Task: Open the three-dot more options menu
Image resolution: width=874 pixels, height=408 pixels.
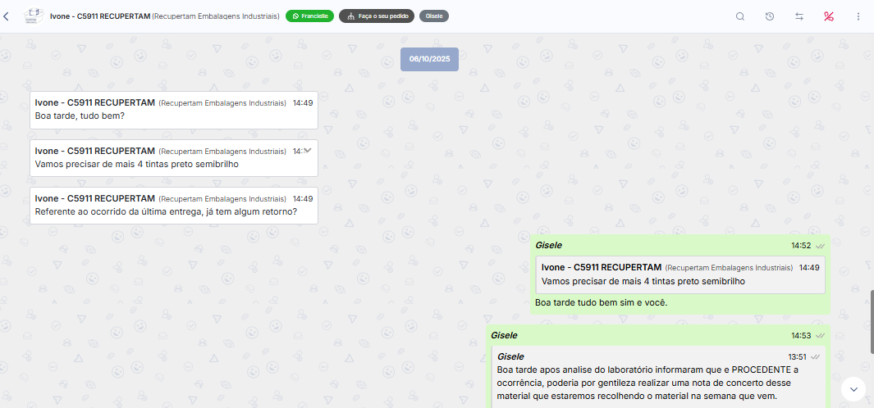Action: 858,16
